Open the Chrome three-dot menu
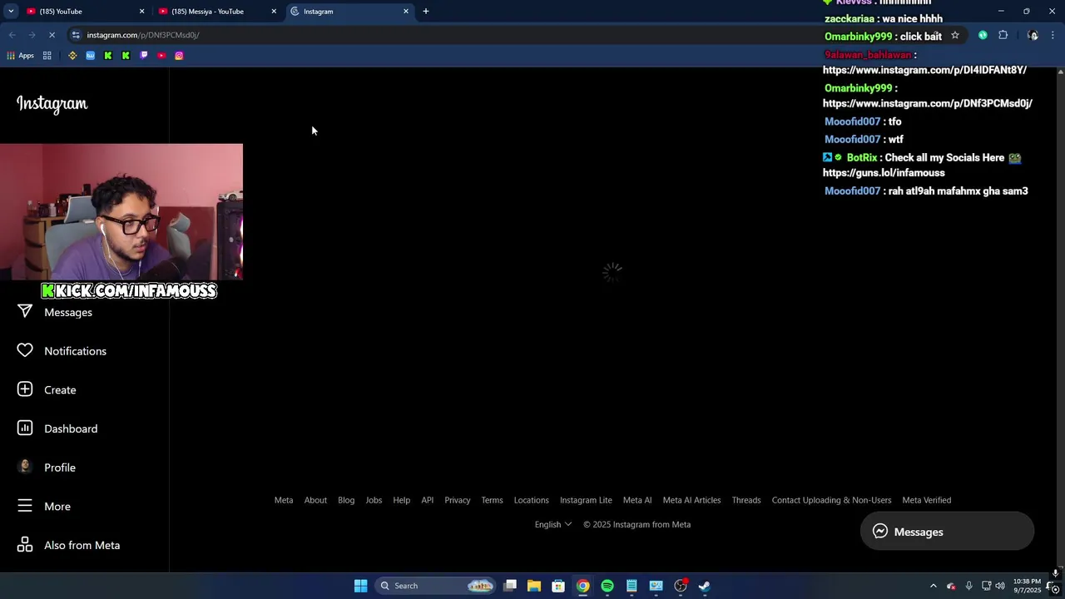Image resolution: width=1065 pixels, height=599 pixels. point(1053,35)
